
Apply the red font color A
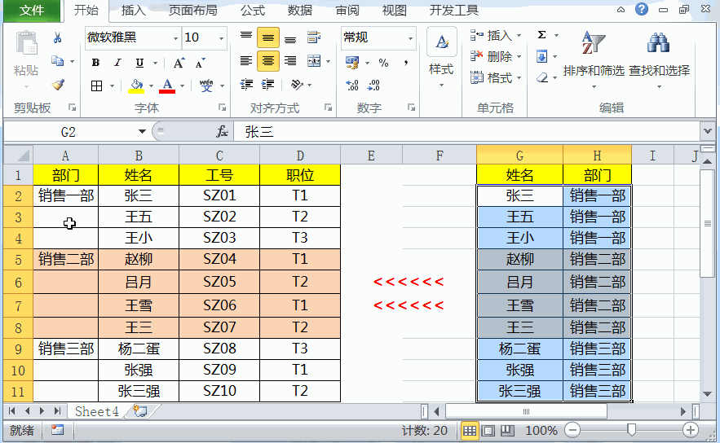[x=167, y=86]
